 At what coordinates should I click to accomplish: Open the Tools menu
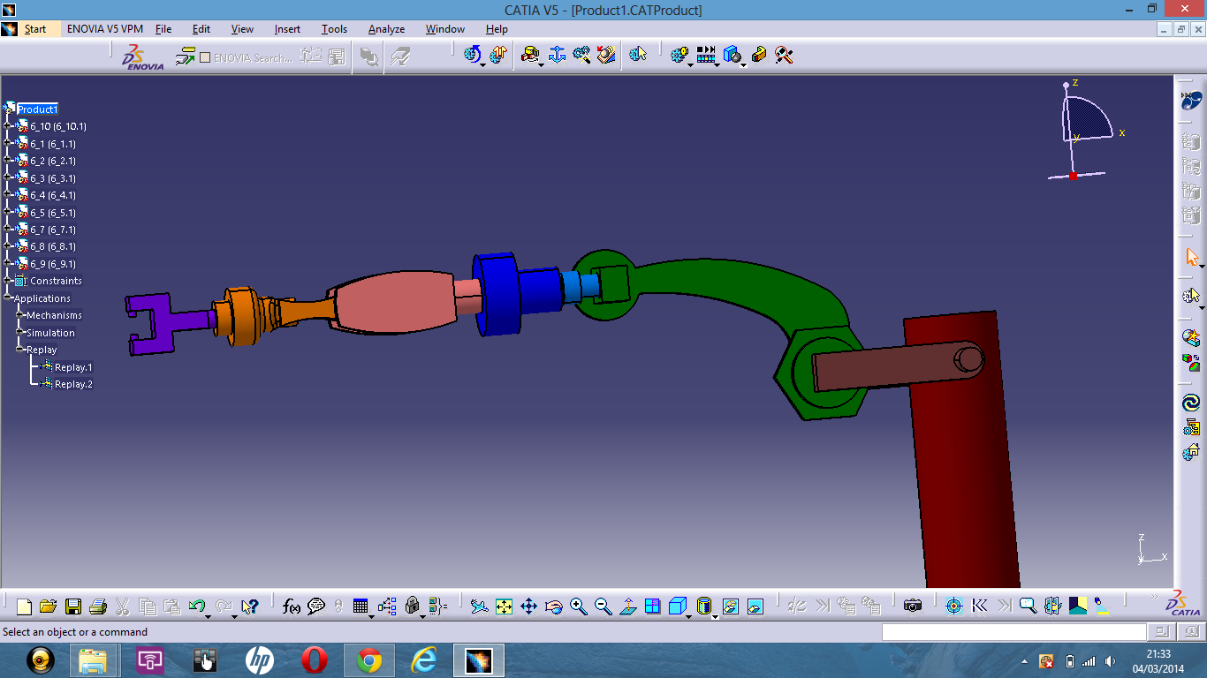(x=334, y=29)
